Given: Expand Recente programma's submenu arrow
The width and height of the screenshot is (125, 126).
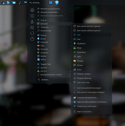Looking at the screenshot, I should 70,9.
